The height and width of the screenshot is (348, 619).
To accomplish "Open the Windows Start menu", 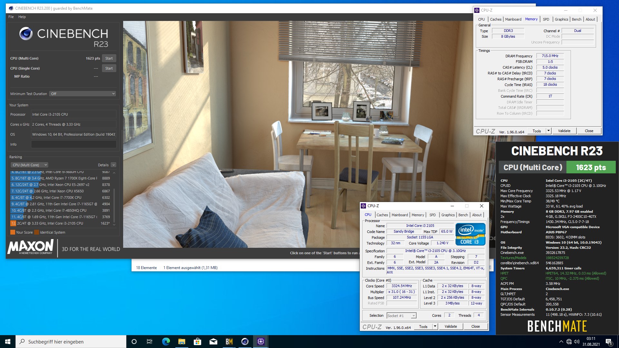I will [8, 342].
